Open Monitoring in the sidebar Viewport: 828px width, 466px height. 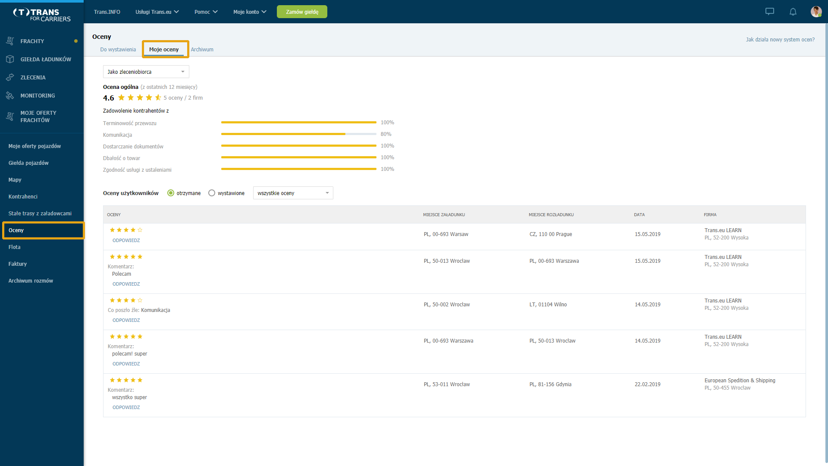point(38,95)
